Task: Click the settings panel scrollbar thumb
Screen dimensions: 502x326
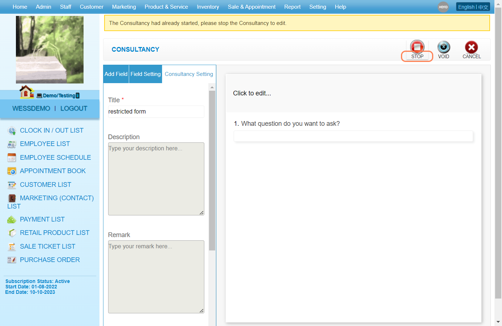Action: click(x=212, y=171)
